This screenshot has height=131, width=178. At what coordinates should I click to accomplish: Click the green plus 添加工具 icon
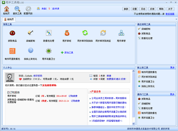pyautogui.click(x=62, y=52)
